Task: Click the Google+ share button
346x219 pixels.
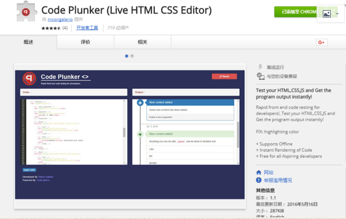Action: tap(322, 42)
